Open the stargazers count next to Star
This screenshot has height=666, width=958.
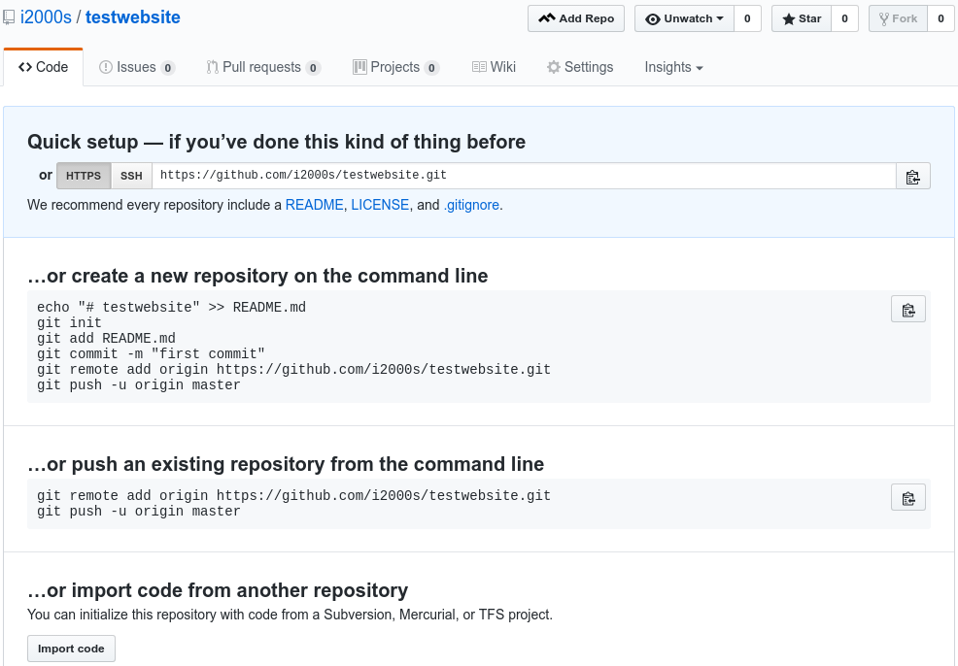coord(845,18)
